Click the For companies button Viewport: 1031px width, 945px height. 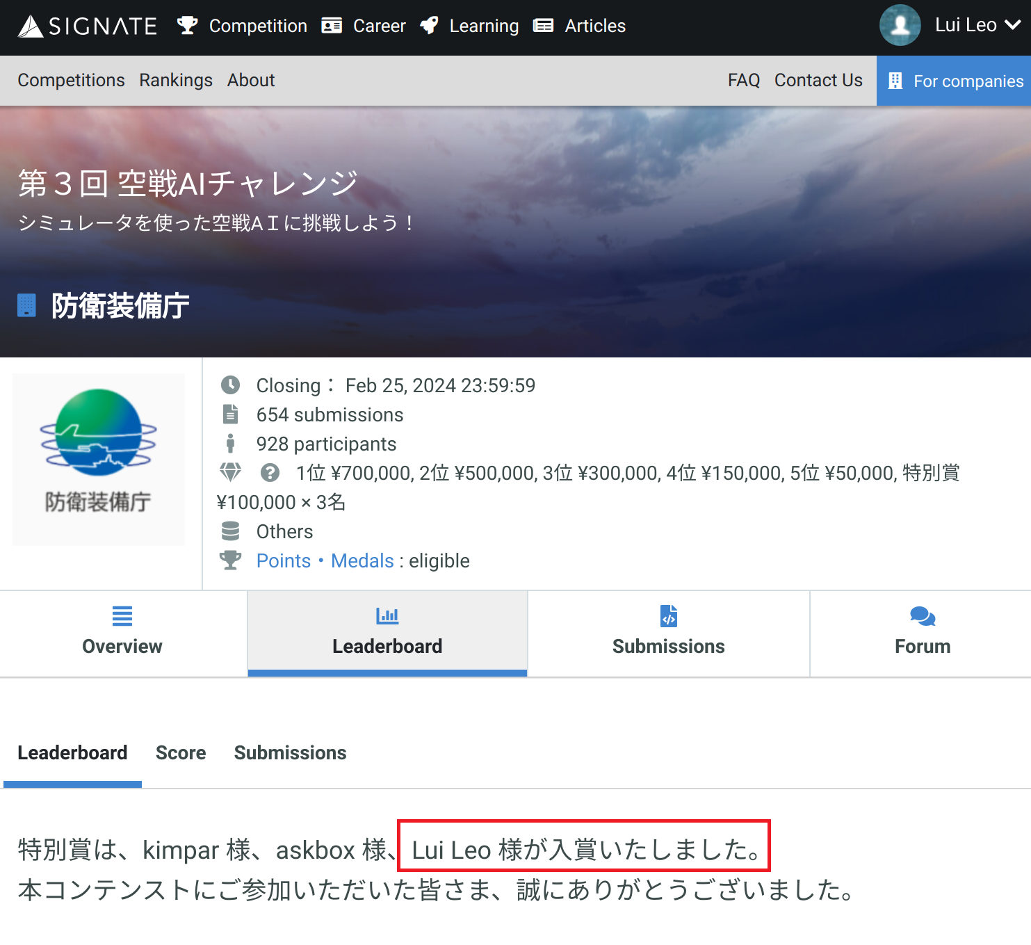click(954, 81)
